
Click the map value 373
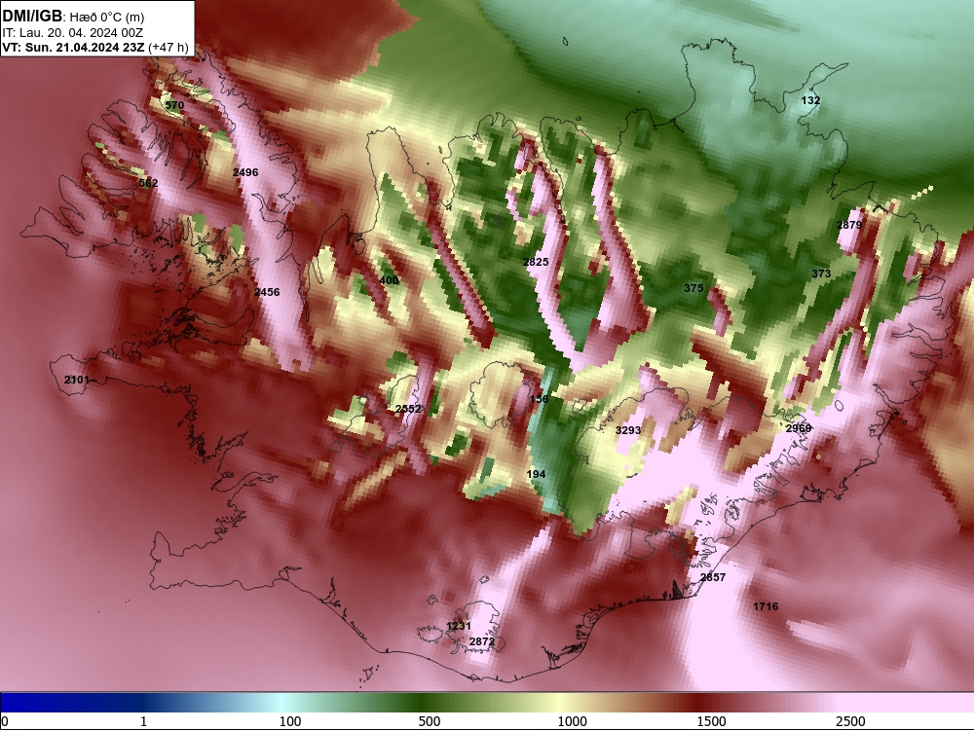coord(821,274)
